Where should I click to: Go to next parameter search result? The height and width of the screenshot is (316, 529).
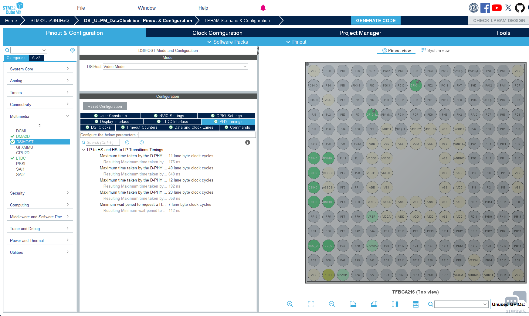(142, 142)
